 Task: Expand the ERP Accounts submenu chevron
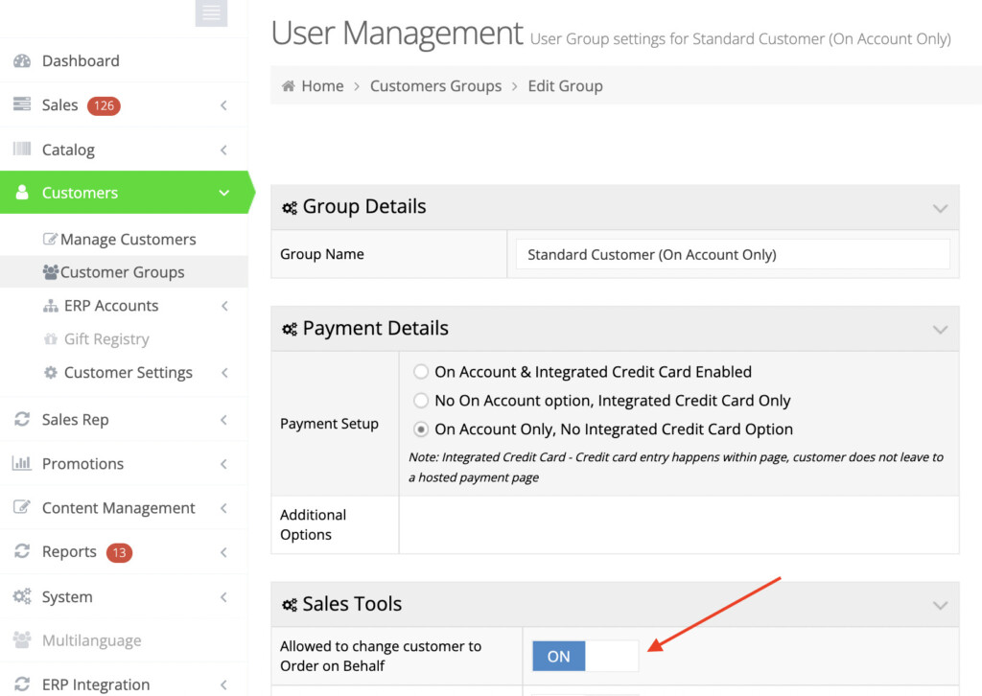coord(224,306)
